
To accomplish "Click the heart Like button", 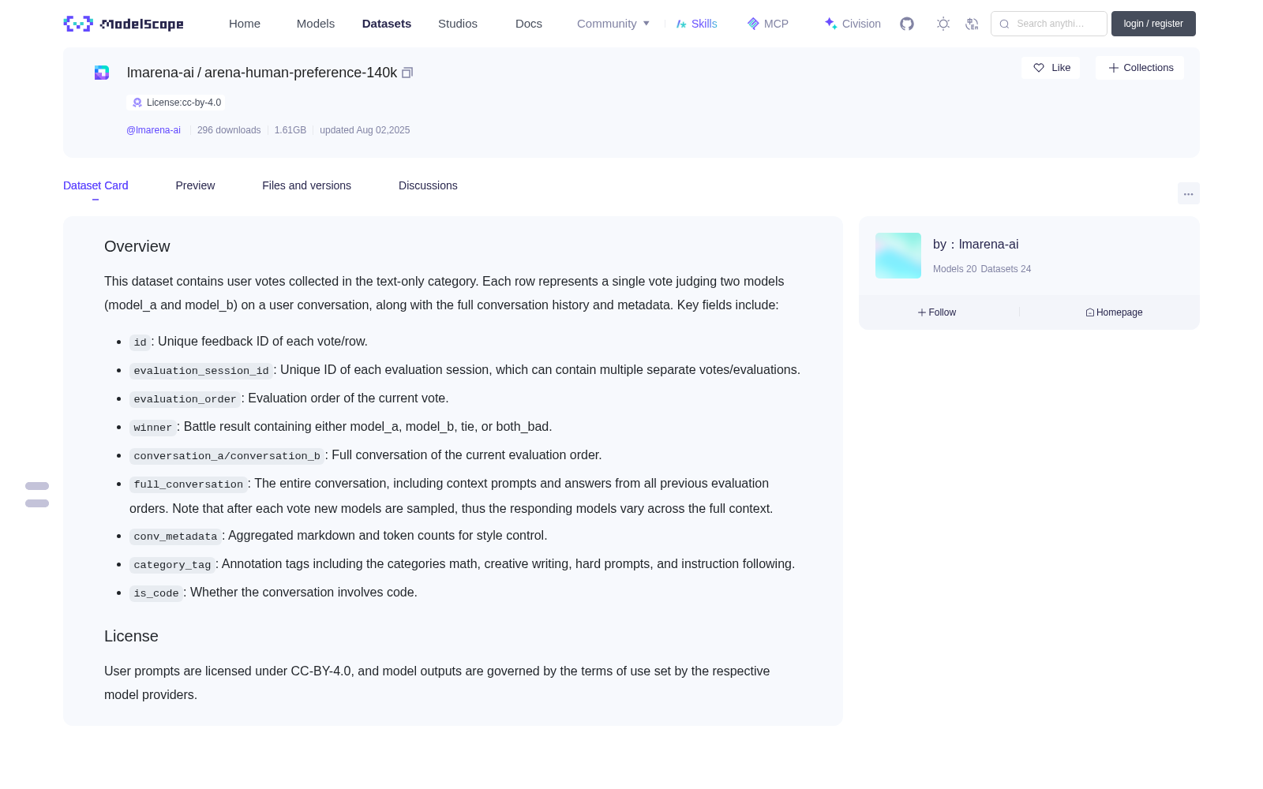I will pyautogui.click(x=1051, y=68).
